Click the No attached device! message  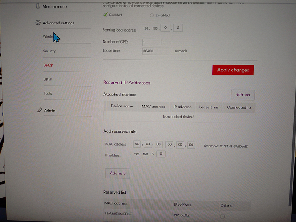click(178, 117)
